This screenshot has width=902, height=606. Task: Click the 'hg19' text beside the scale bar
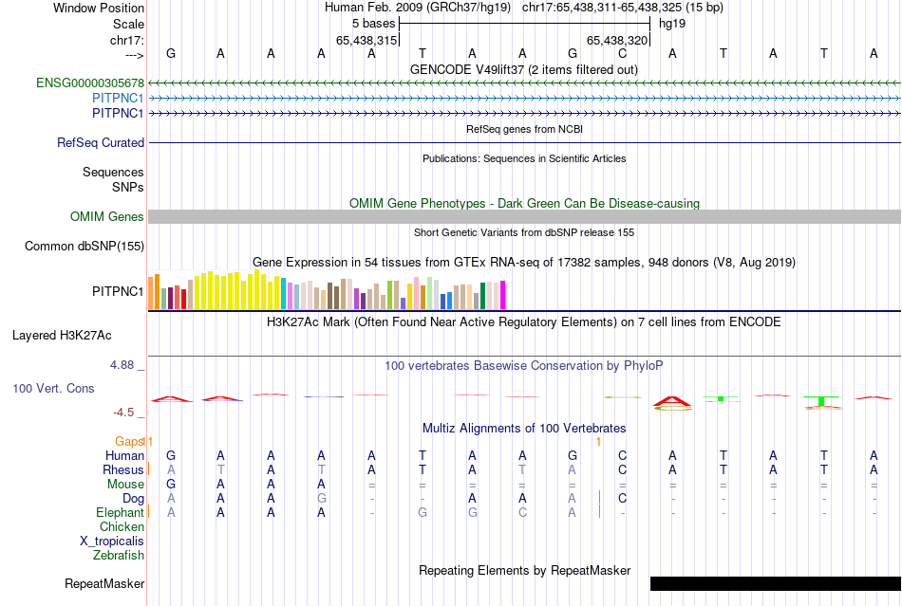click(x=672, y=24)
